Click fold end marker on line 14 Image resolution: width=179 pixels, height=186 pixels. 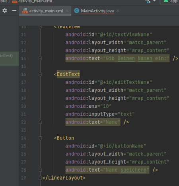[40, 58]
